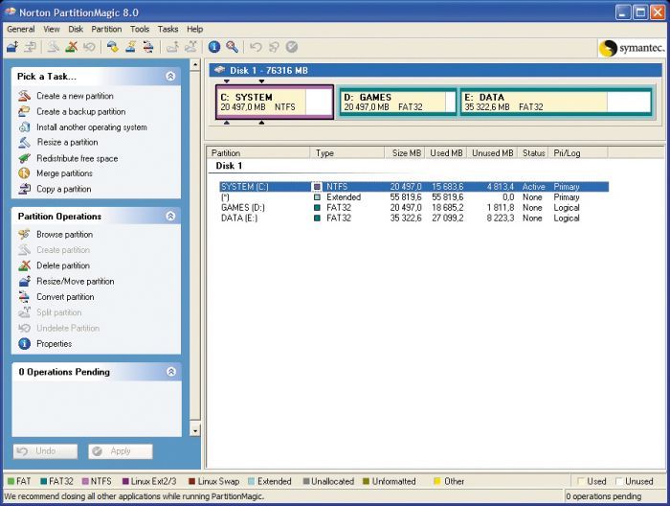The height and width of the screenshot is (506, 670).
Task: Select the DATA (E:) row in partition list
Action: 413,218
